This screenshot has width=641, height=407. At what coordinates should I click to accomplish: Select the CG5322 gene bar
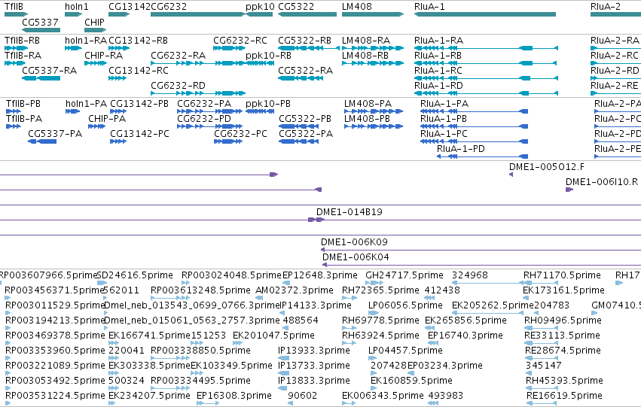click(307, 14)
